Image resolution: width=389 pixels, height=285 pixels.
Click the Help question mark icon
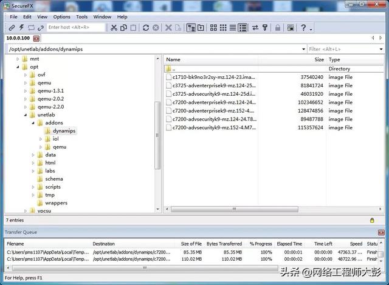(303, 27)
